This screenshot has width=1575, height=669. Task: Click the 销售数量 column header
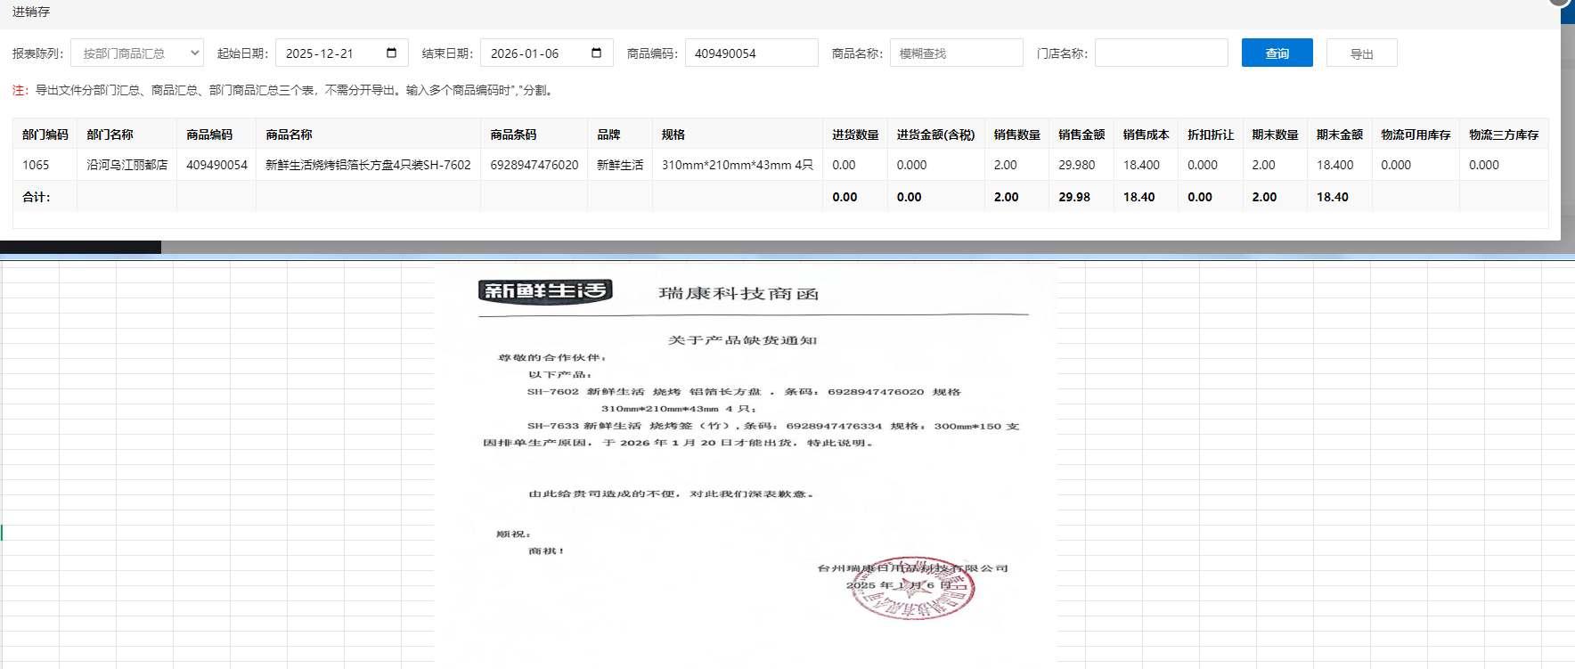pos(1016,135)
